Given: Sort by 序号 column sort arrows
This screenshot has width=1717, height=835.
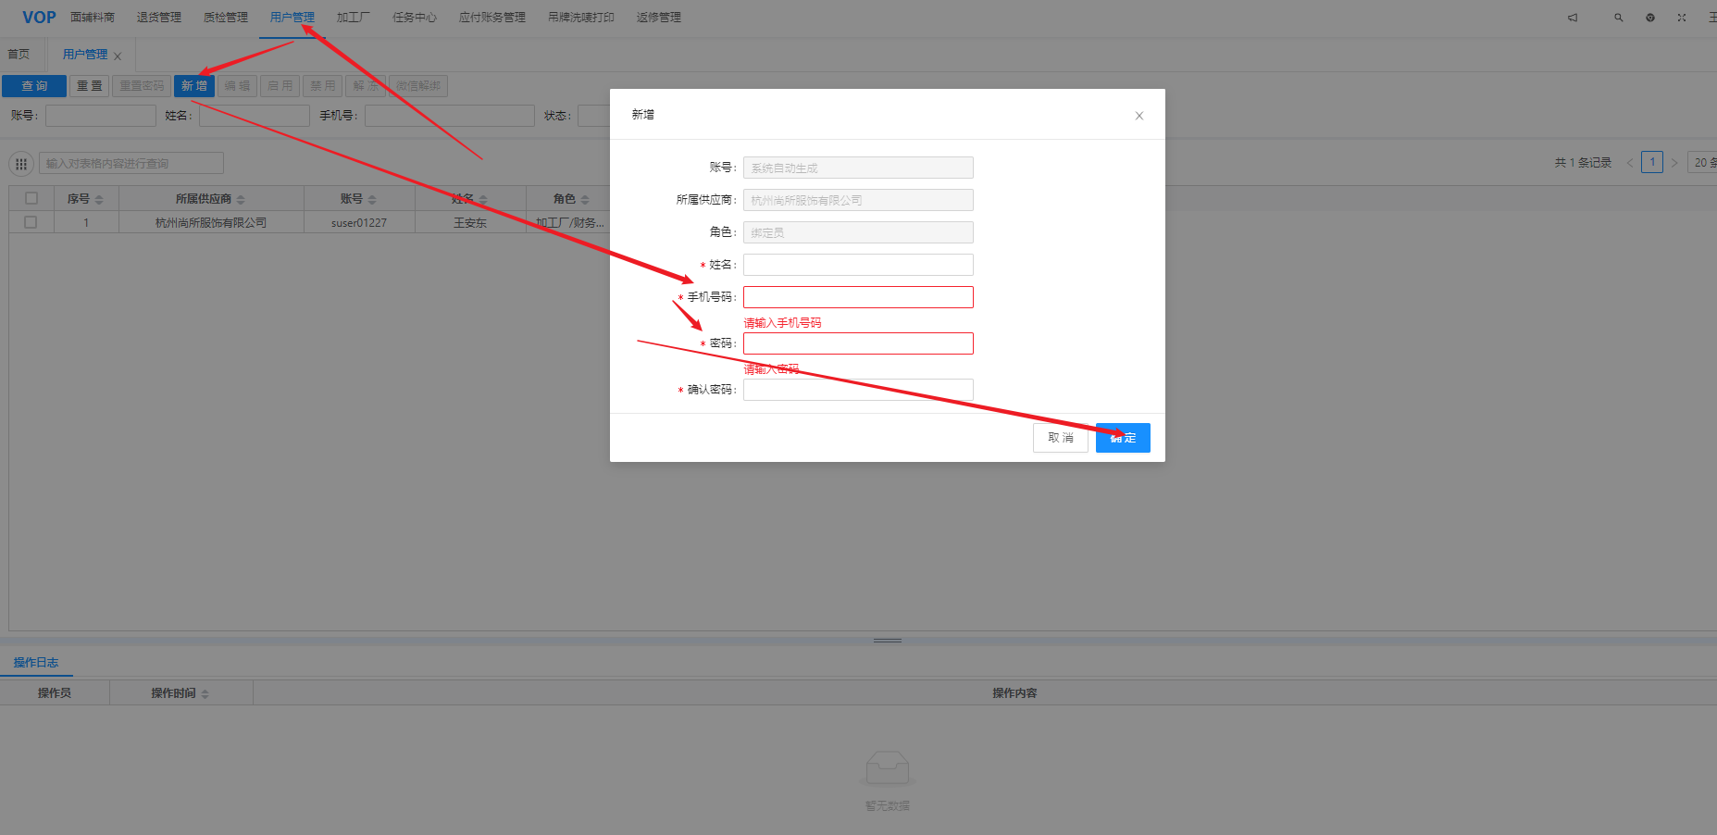Looking at the screenshot, I should [x=99, y=199].
